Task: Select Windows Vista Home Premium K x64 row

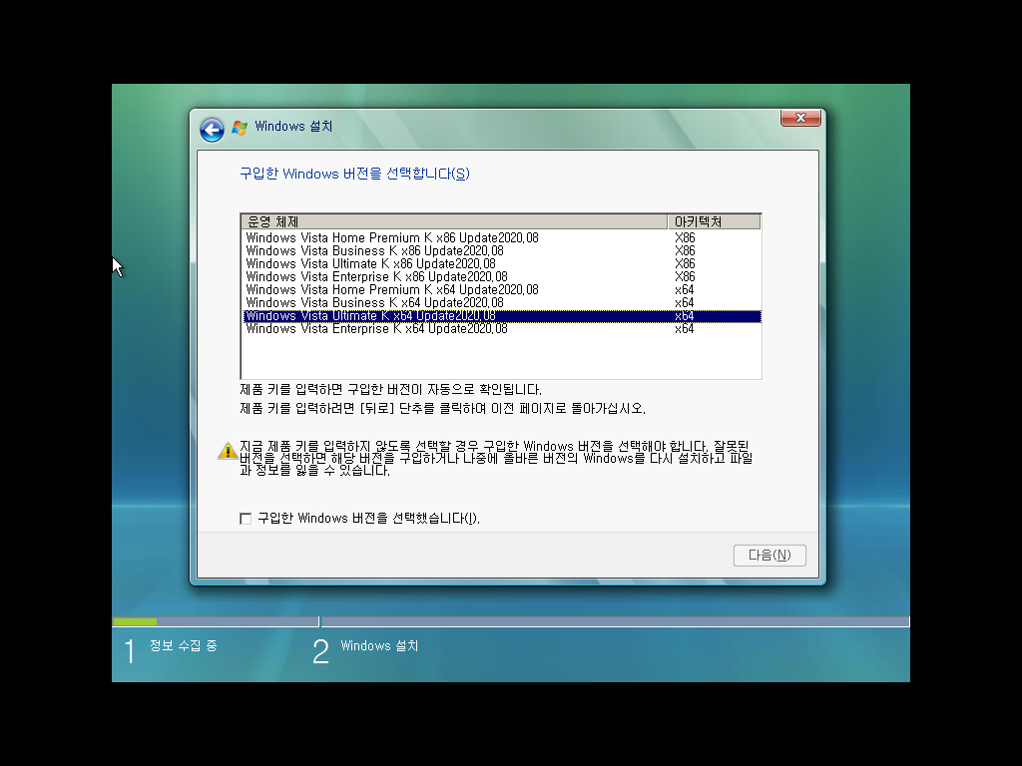Action: coord(501,290)
